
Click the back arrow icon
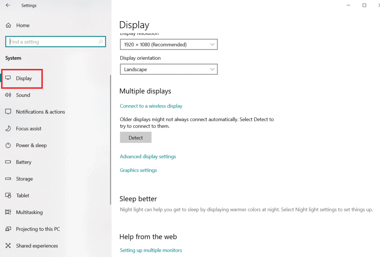coord(8,6)
